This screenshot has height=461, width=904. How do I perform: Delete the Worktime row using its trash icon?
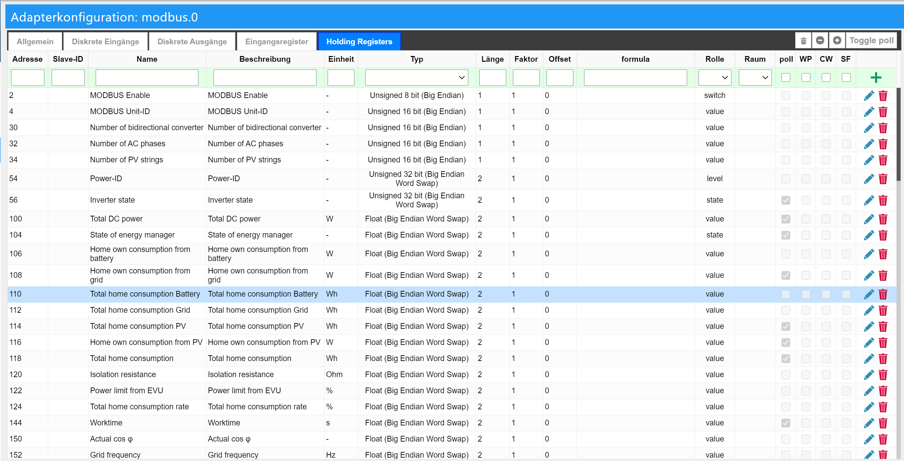883,423
